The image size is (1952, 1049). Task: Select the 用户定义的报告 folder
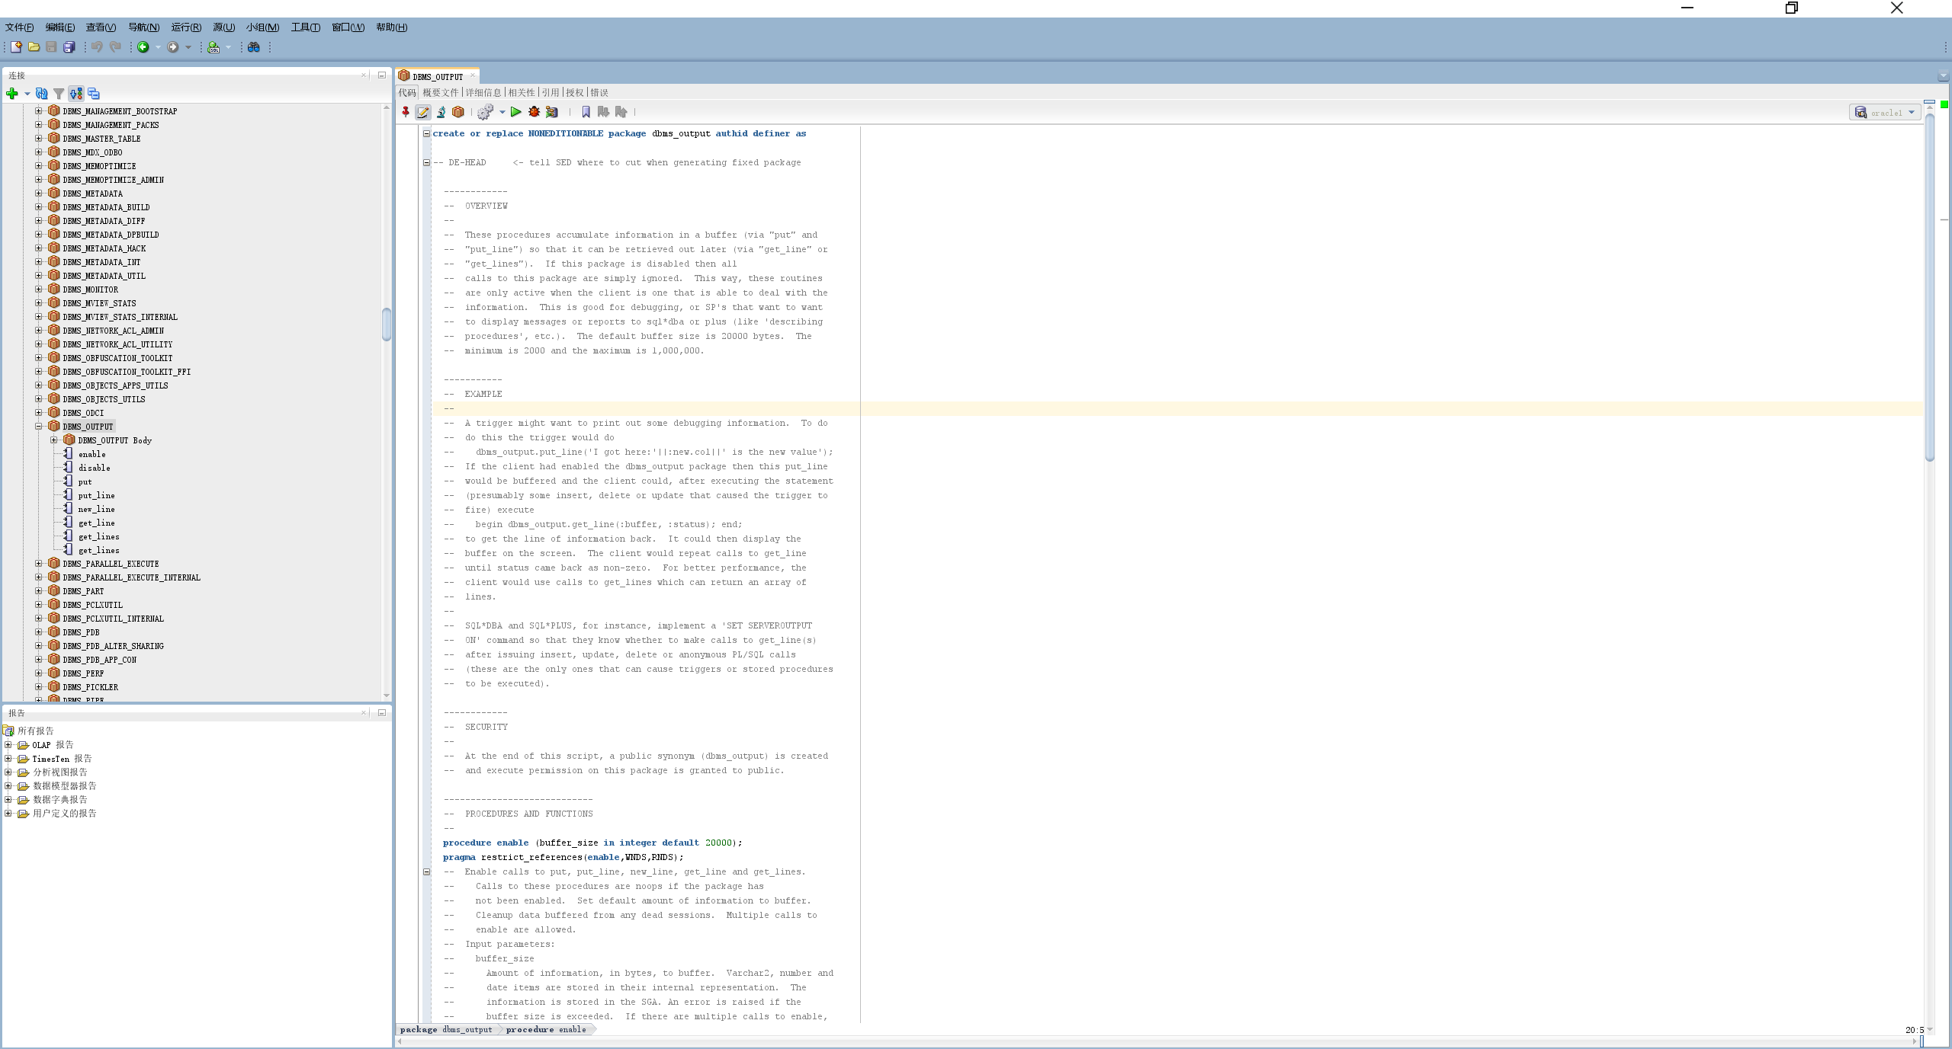point(64,814)
